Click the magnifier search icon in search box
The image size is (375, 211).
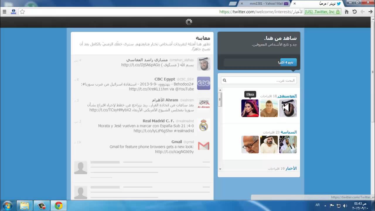pos(224,80)
